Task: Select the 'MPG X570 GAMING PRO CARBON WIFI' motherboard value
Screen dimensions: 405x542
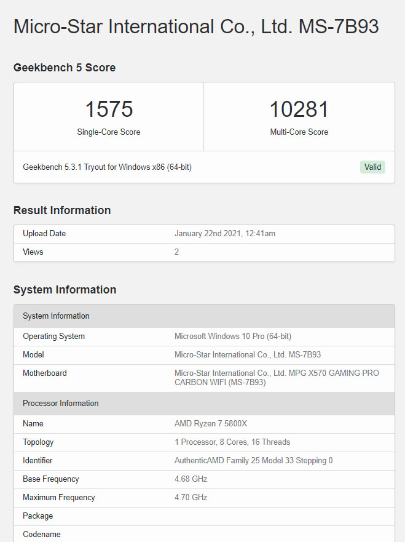Action: [277, 378]
